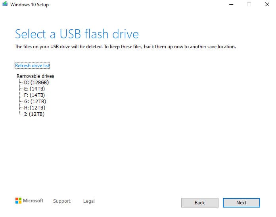Click the maximize window button

249,5
